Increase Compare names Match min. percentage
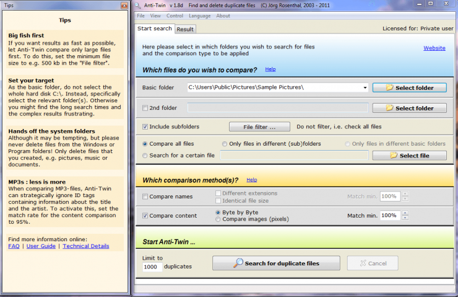 point(405,193)
